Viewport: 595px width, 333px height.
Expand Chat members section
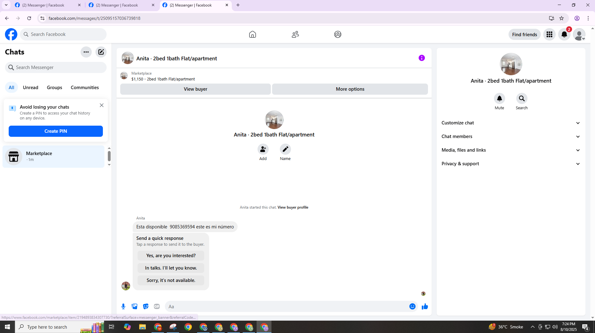(511, 136)
